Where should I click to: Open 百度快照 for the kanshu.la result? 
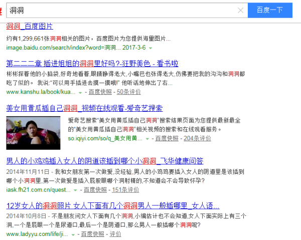[100, 92]
